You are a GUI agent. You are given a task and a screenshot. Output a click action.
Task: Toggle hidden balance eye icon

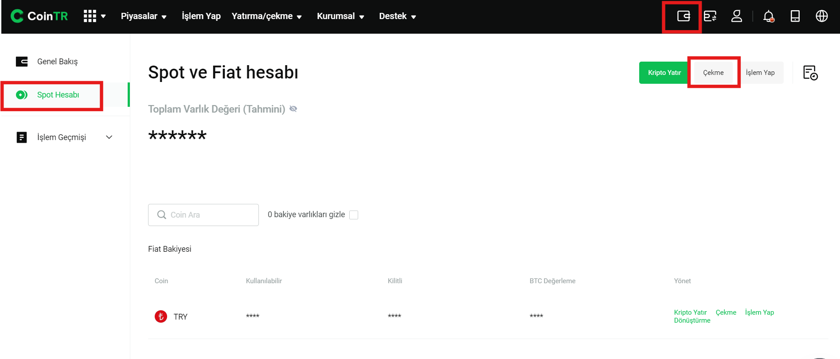(x=293, y=109)
